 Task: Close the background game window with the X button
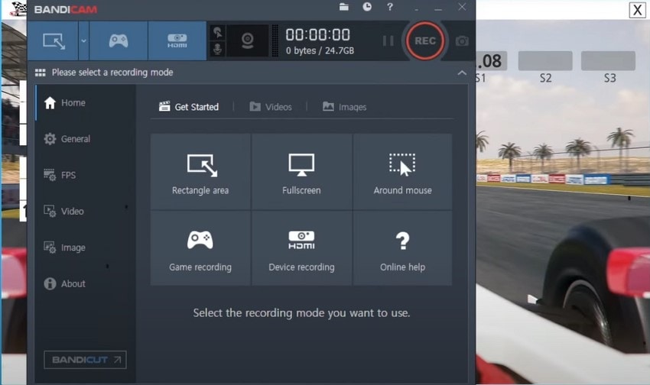pos(637,9)
